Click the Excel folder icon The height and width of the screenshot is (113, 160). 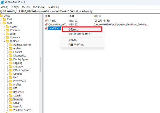[7, 34]
